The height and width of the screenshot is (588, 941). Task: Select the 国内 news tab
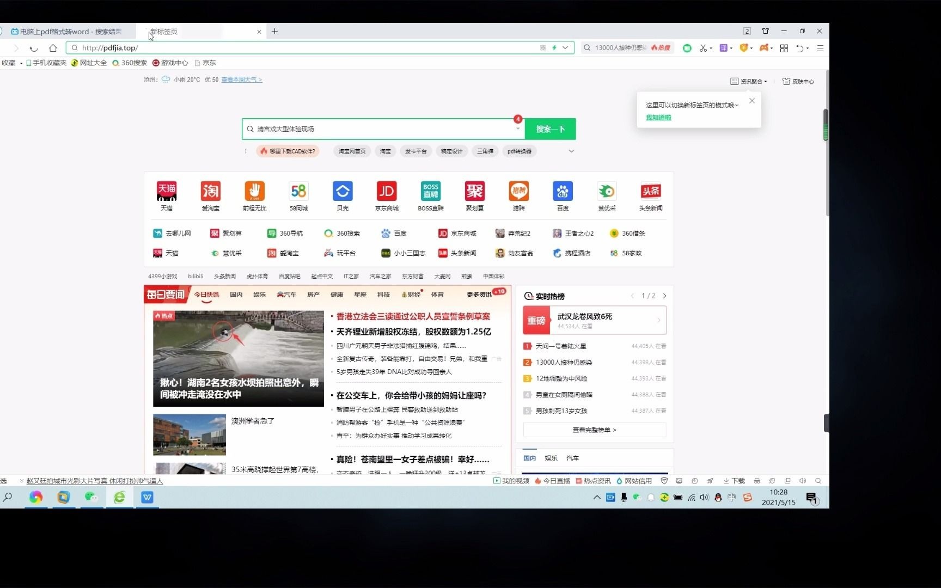click(x=236, y=295)
